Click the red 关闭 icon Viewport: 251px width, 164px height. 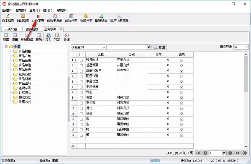(67, 37)
